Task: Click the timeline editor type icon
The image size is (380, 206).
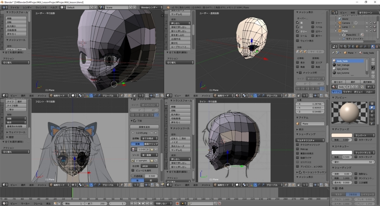Action: pyautogui.click(x=3, y=203)
